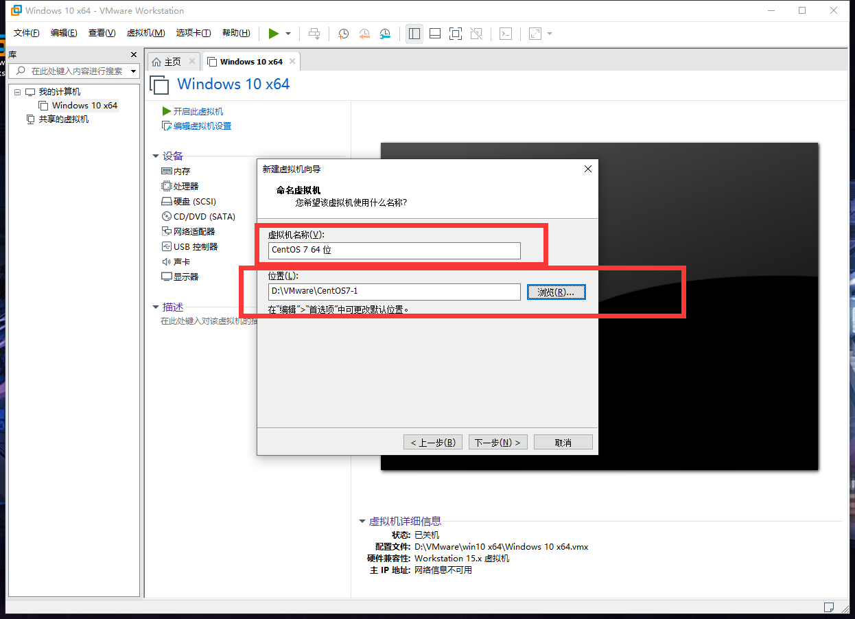The height and width of the screenshot is (619, 855).
Task: Open the 编辑(E) menu
Action: point(64,33)
